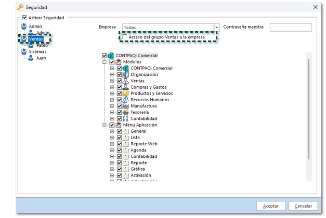Click the Ventas module person icon
Image resolution: width=326 pixels, height=218 pixels.
tap(126, 81)
